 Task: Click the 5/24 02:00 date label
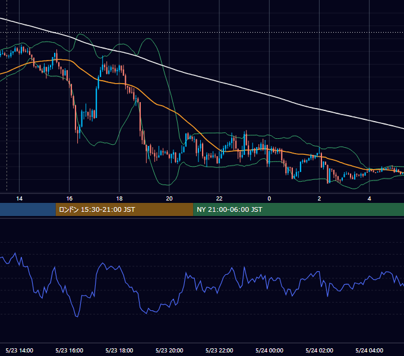coord(319,350)
